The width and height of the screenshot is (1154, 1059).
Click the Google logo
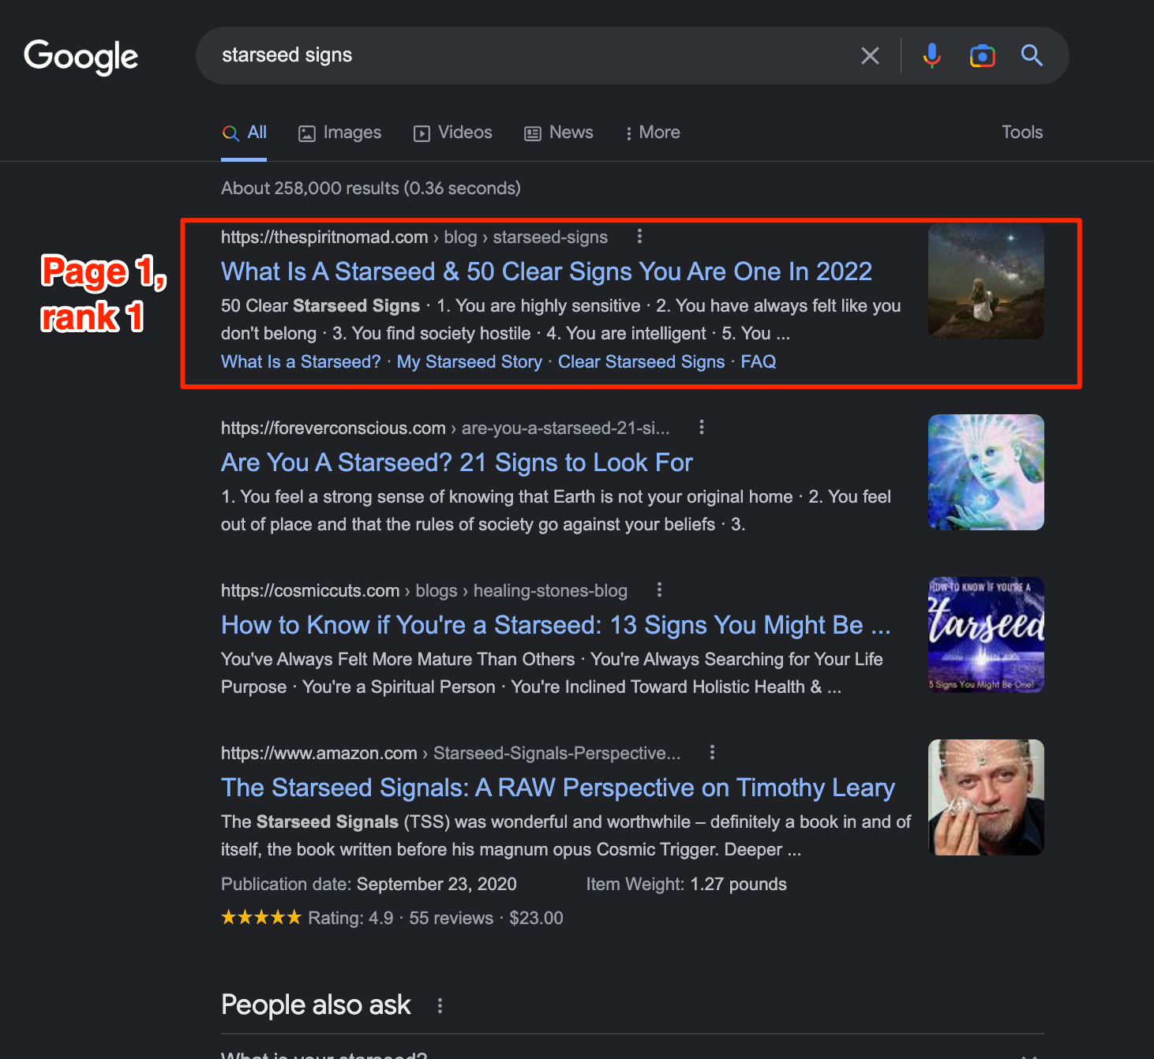point(81,57)
